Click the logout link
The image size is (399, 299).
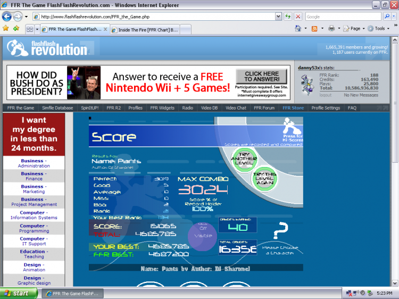coord(326,95)
